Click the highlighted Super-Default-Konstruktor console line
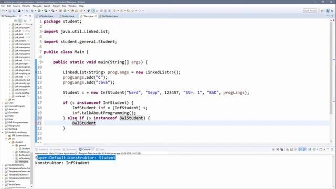The image size is (336, 189). tap(76, 157)
